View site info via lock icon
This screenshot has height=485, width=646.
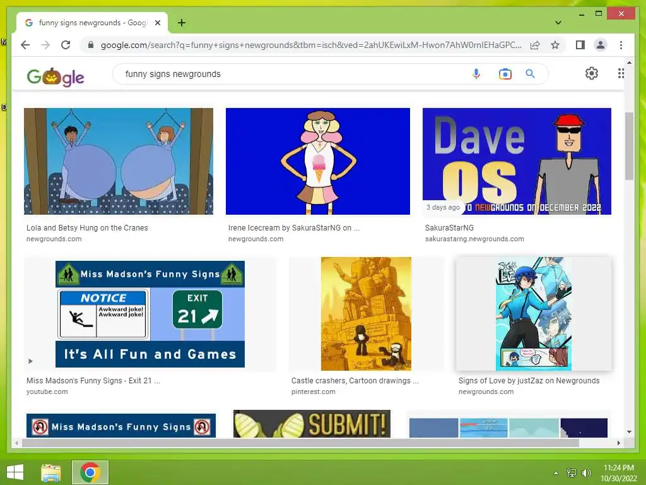point(91,45)
